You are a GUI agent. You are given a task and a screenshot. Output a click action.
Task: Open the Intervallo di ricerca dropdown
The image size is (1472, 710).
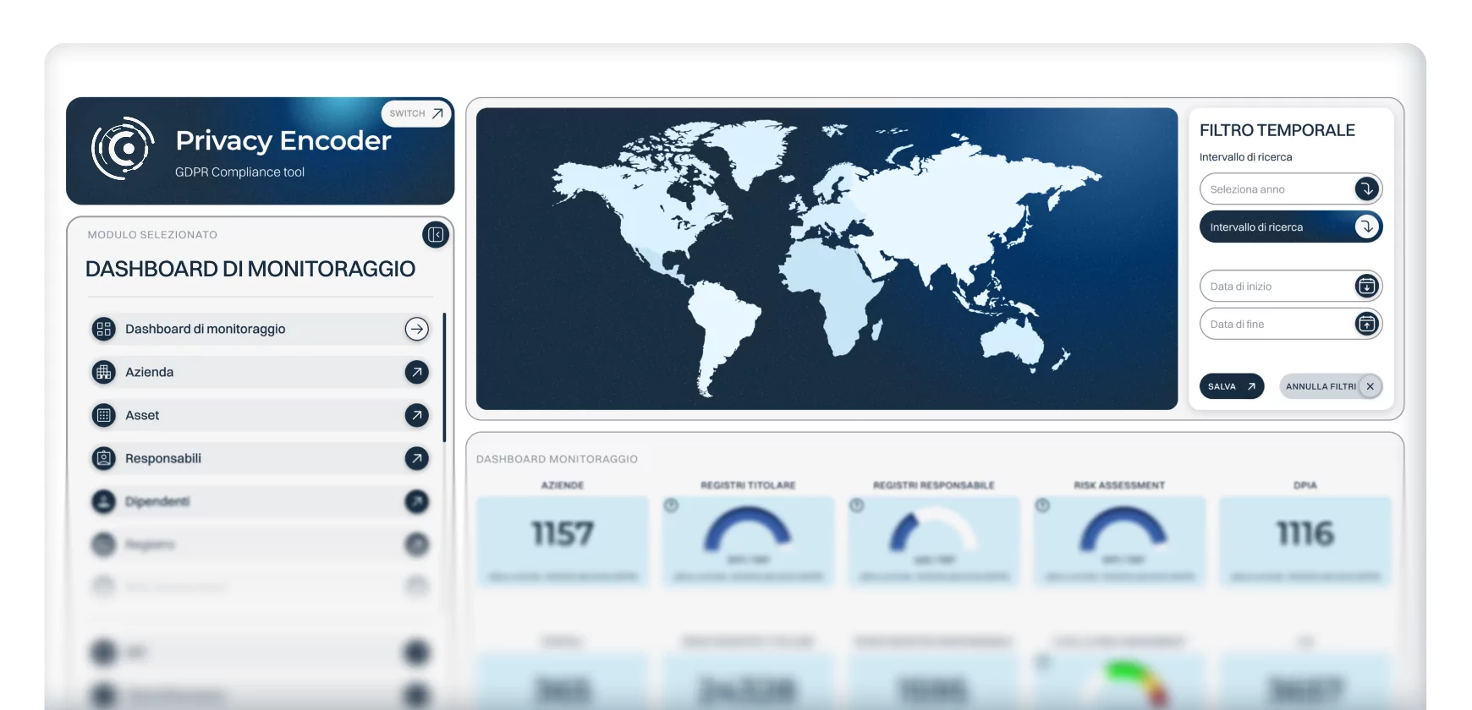(x=1291, y=227)
